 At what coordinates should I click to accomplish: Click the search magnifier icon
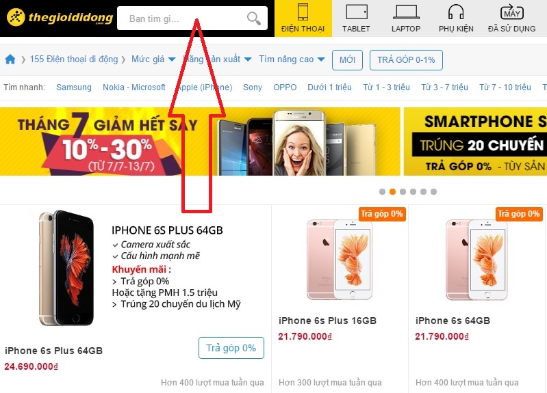253,18
